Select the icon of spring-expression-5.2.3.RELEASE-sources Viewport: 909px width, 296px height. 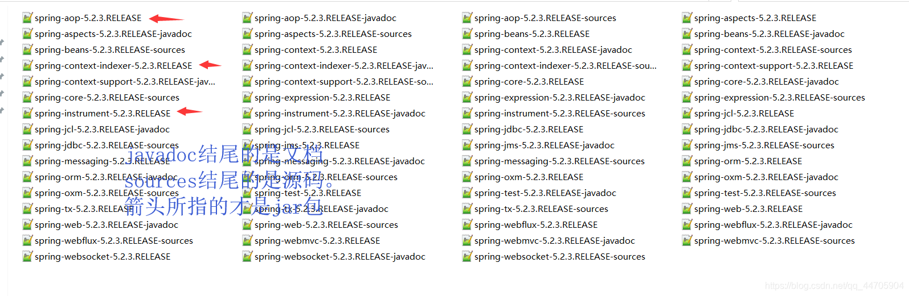pyautogui.click(x=687, y=98)
